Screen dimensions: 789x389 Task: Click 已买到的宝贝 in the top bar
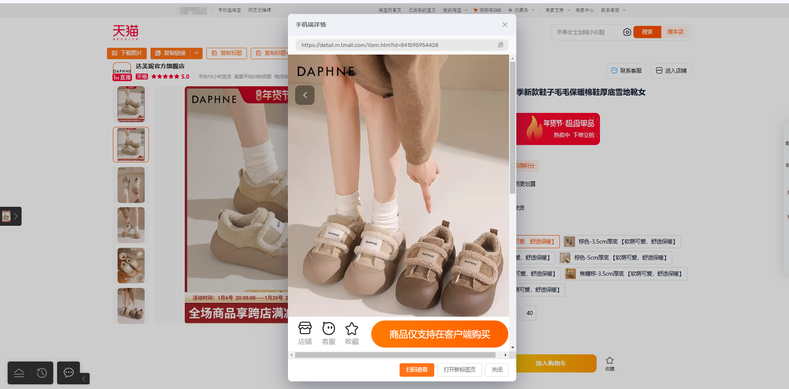click(x=422, y=10)
